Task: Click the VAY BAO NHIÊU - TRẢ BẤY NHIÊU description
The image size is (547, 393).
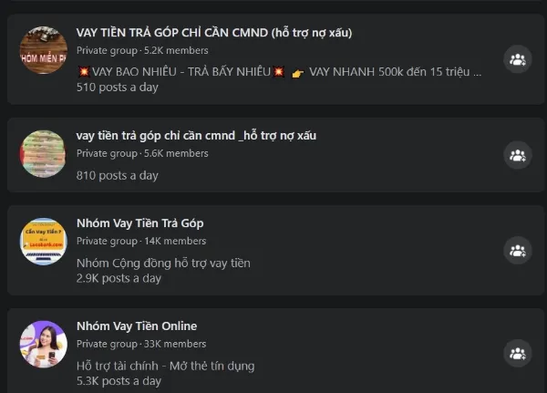Action: pos(279,72)
